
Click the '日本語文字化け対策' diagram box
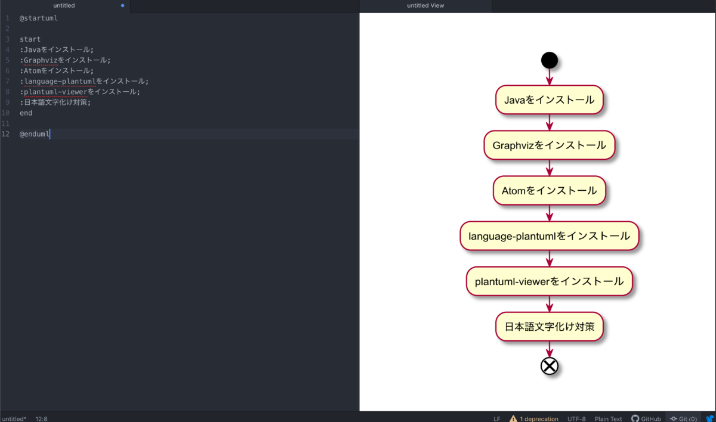pos(549,327)
